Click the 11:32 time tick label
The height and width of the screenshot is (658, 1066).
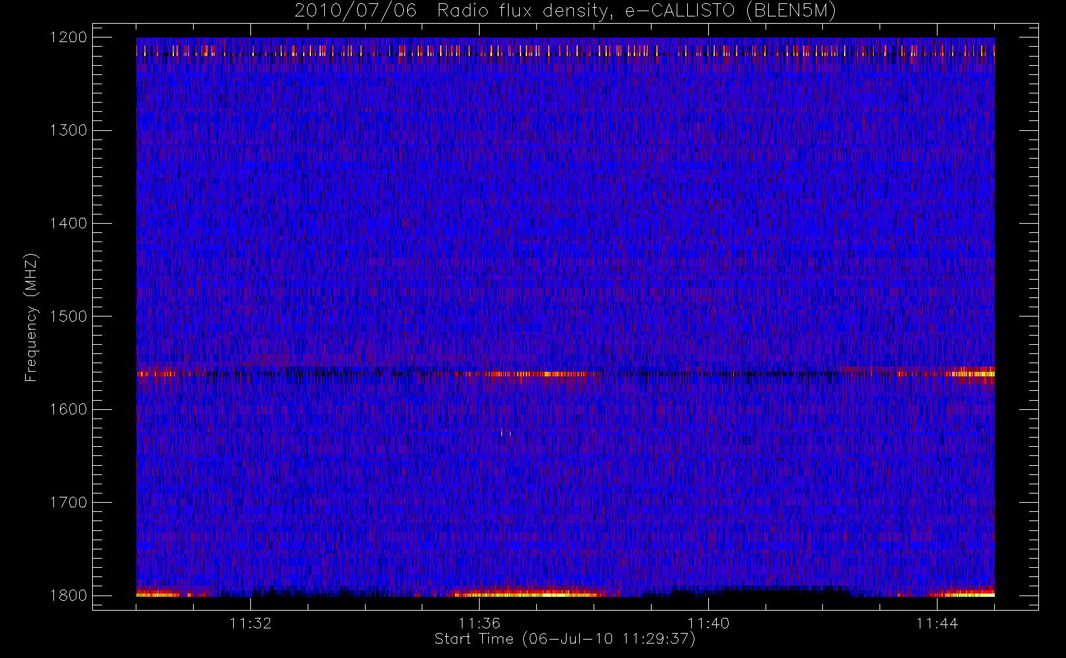(x=250, y=623)
